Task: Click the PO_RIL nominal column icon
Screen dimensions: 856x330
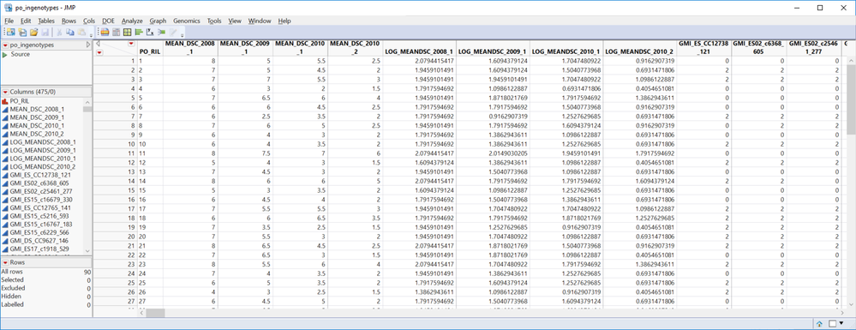Action: pyautogui.click(x=5, y=101)
